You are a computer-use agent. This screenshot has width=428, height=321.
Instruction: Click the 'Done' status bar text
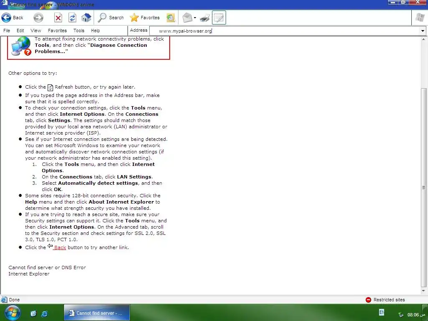click(x=14, y=300)
